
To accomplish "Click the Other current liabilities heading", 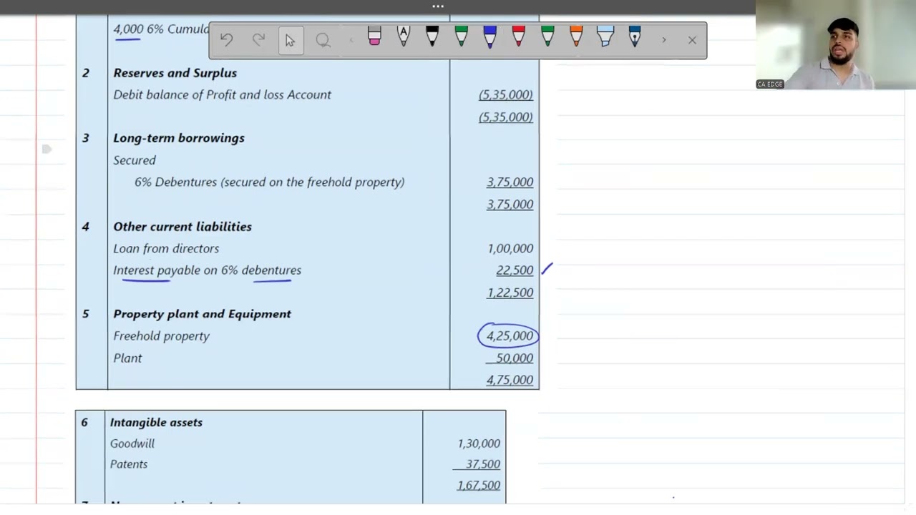I will [x=182, y=227].
